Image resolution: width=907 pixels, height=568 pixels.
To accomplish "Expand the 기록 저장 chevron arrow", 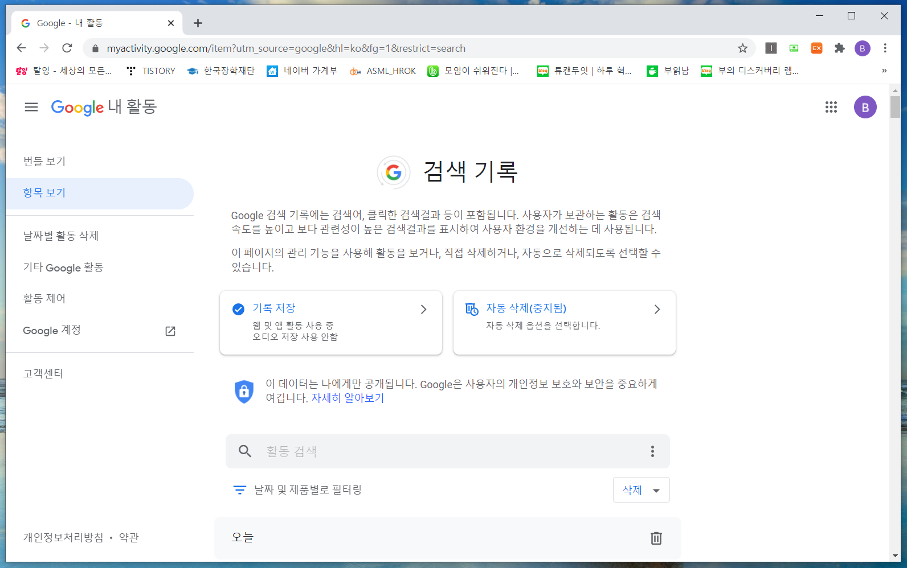I will (x=423, y=309).
